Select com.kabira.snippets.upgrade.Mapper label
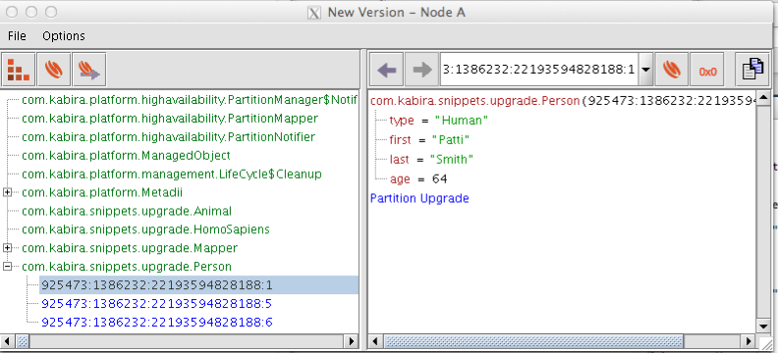The width and height of the screenshot is (778, 353). [x=130, y=248]
